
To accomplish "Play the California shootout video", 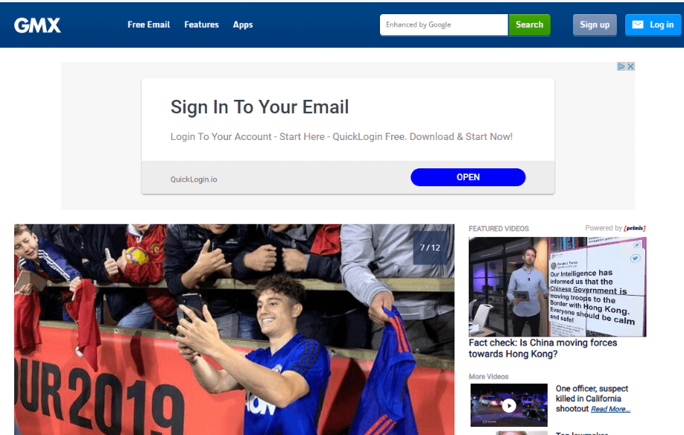I will click(509, 405).
